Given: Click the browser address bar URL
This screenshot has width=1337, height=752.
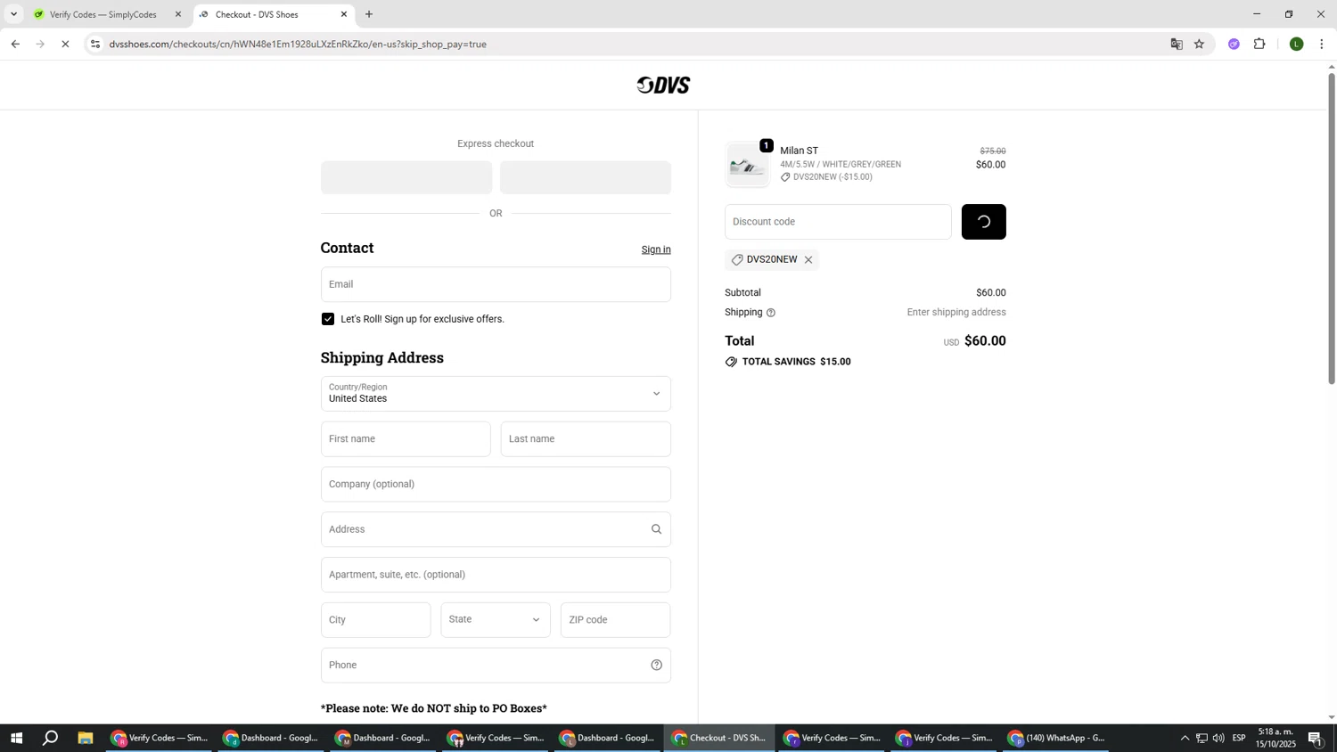Looking at the screenshot, I should 298,44.
